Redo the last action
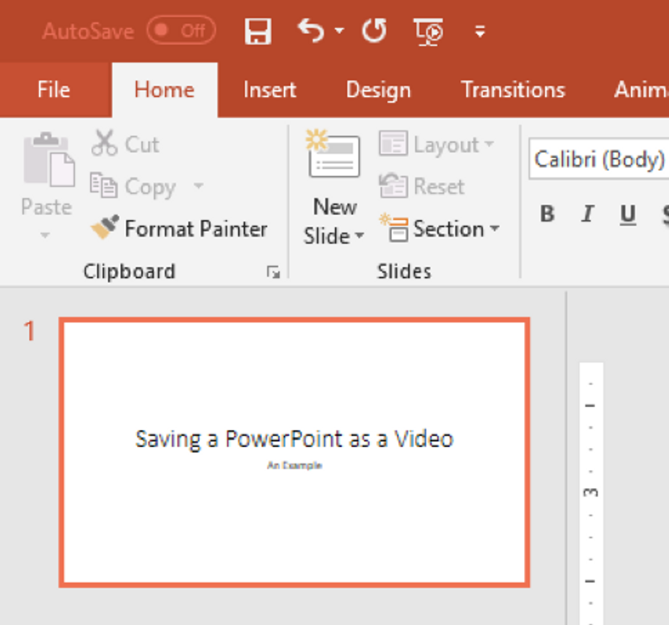The width and height of the screenshot is (669, 625). (374, 31)
